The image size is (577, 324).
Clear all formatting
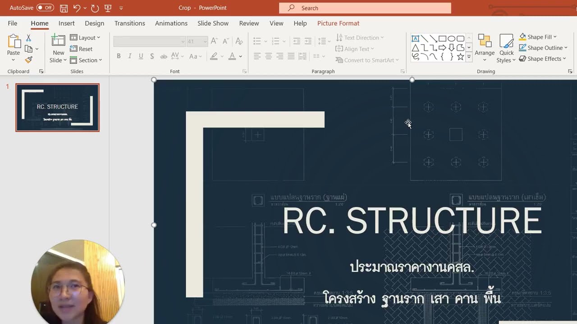(x=239, y=41)
